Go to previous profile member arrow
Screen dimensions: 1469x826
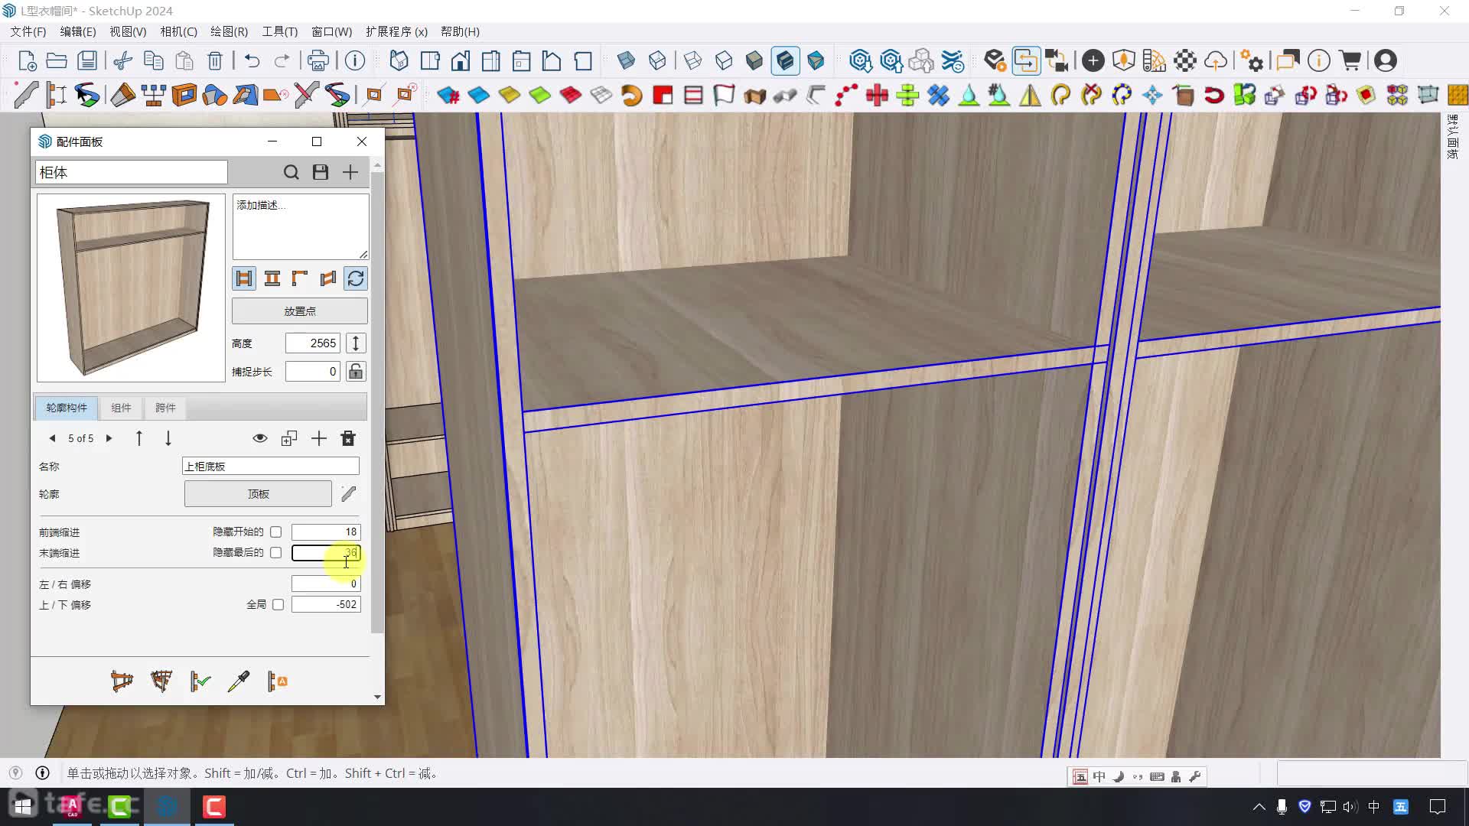coord(52,438)
